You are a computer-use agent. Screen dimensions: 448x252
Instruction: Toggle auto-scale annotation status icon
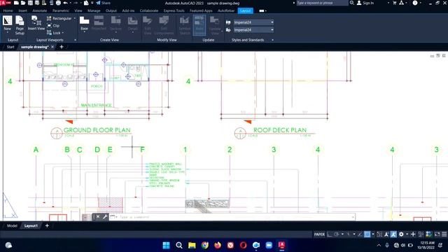393,234
